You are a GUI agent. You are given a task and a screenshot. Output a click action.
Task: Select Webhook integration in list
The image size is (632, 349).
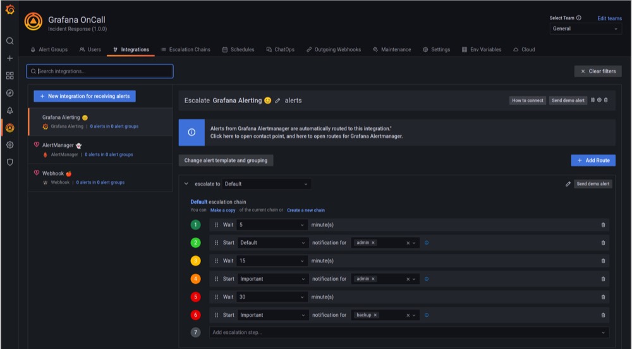click(100, 178)
